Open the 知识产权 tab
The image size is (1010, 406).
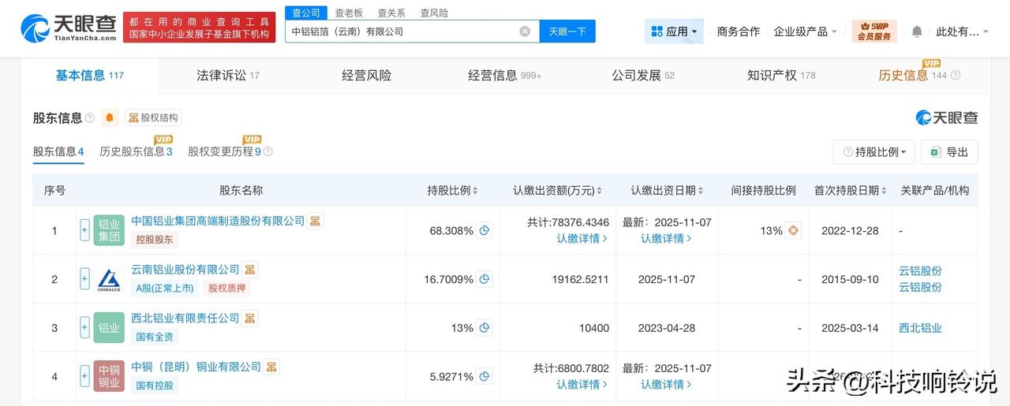[781, 76]
